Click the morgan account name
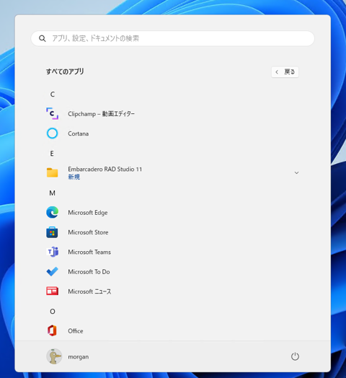Viewport: 346px width, 378px height. (x=79, y=357)
